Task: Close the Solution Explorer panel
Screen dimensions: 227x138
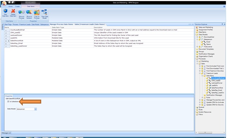Action: [224, 24]
